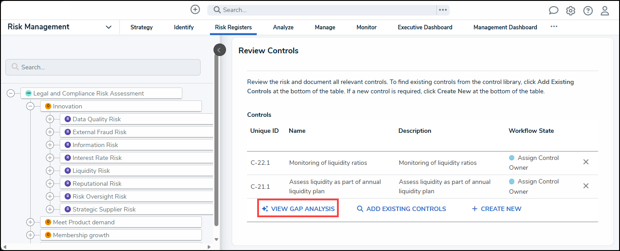Click the scroll-down arrow of tree panel
Image resolution: width=620 pixels, height=251 pixels.
pyautogui.click(x=217, y=239)
